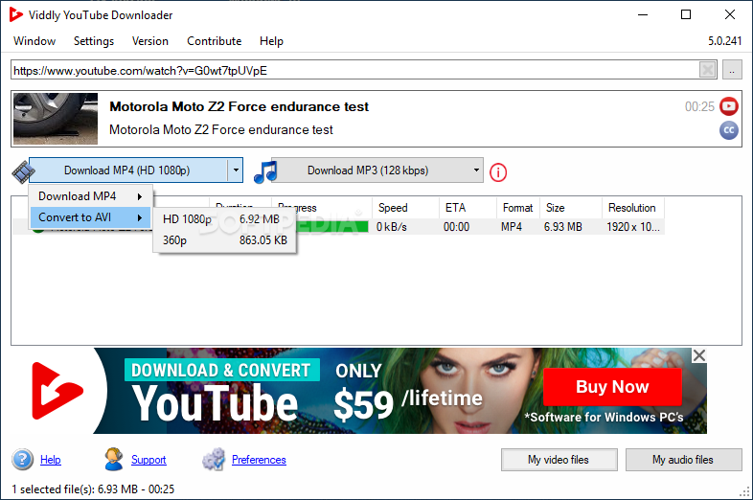Select Convert to AVI menu entry
The width and height of the screenshot is (753, 500).
point(91,217)
